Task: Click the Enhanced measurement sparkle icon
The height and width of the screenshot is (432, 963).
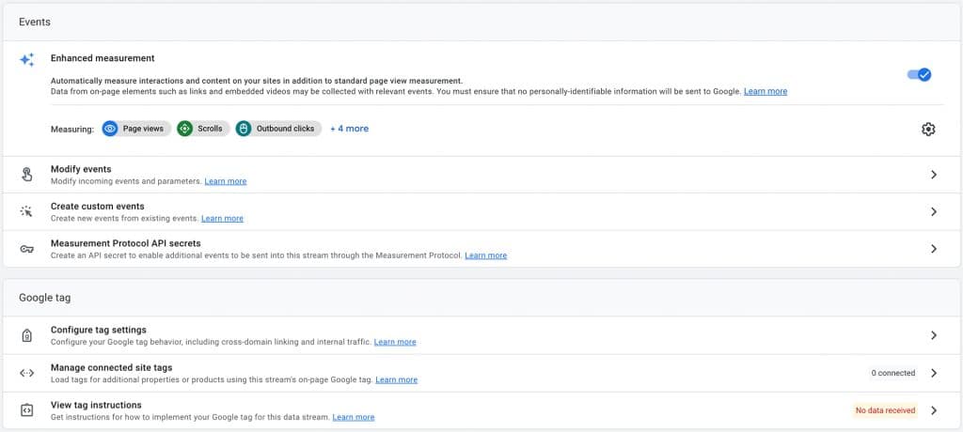Action: pos(27,59)
